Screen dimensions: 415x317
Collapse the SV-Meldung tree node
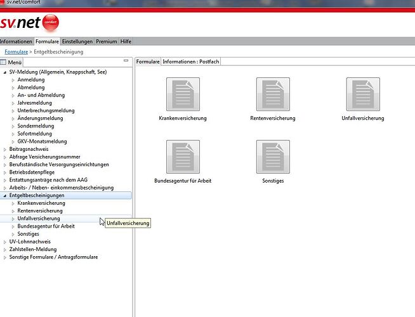tap(5, 72)
